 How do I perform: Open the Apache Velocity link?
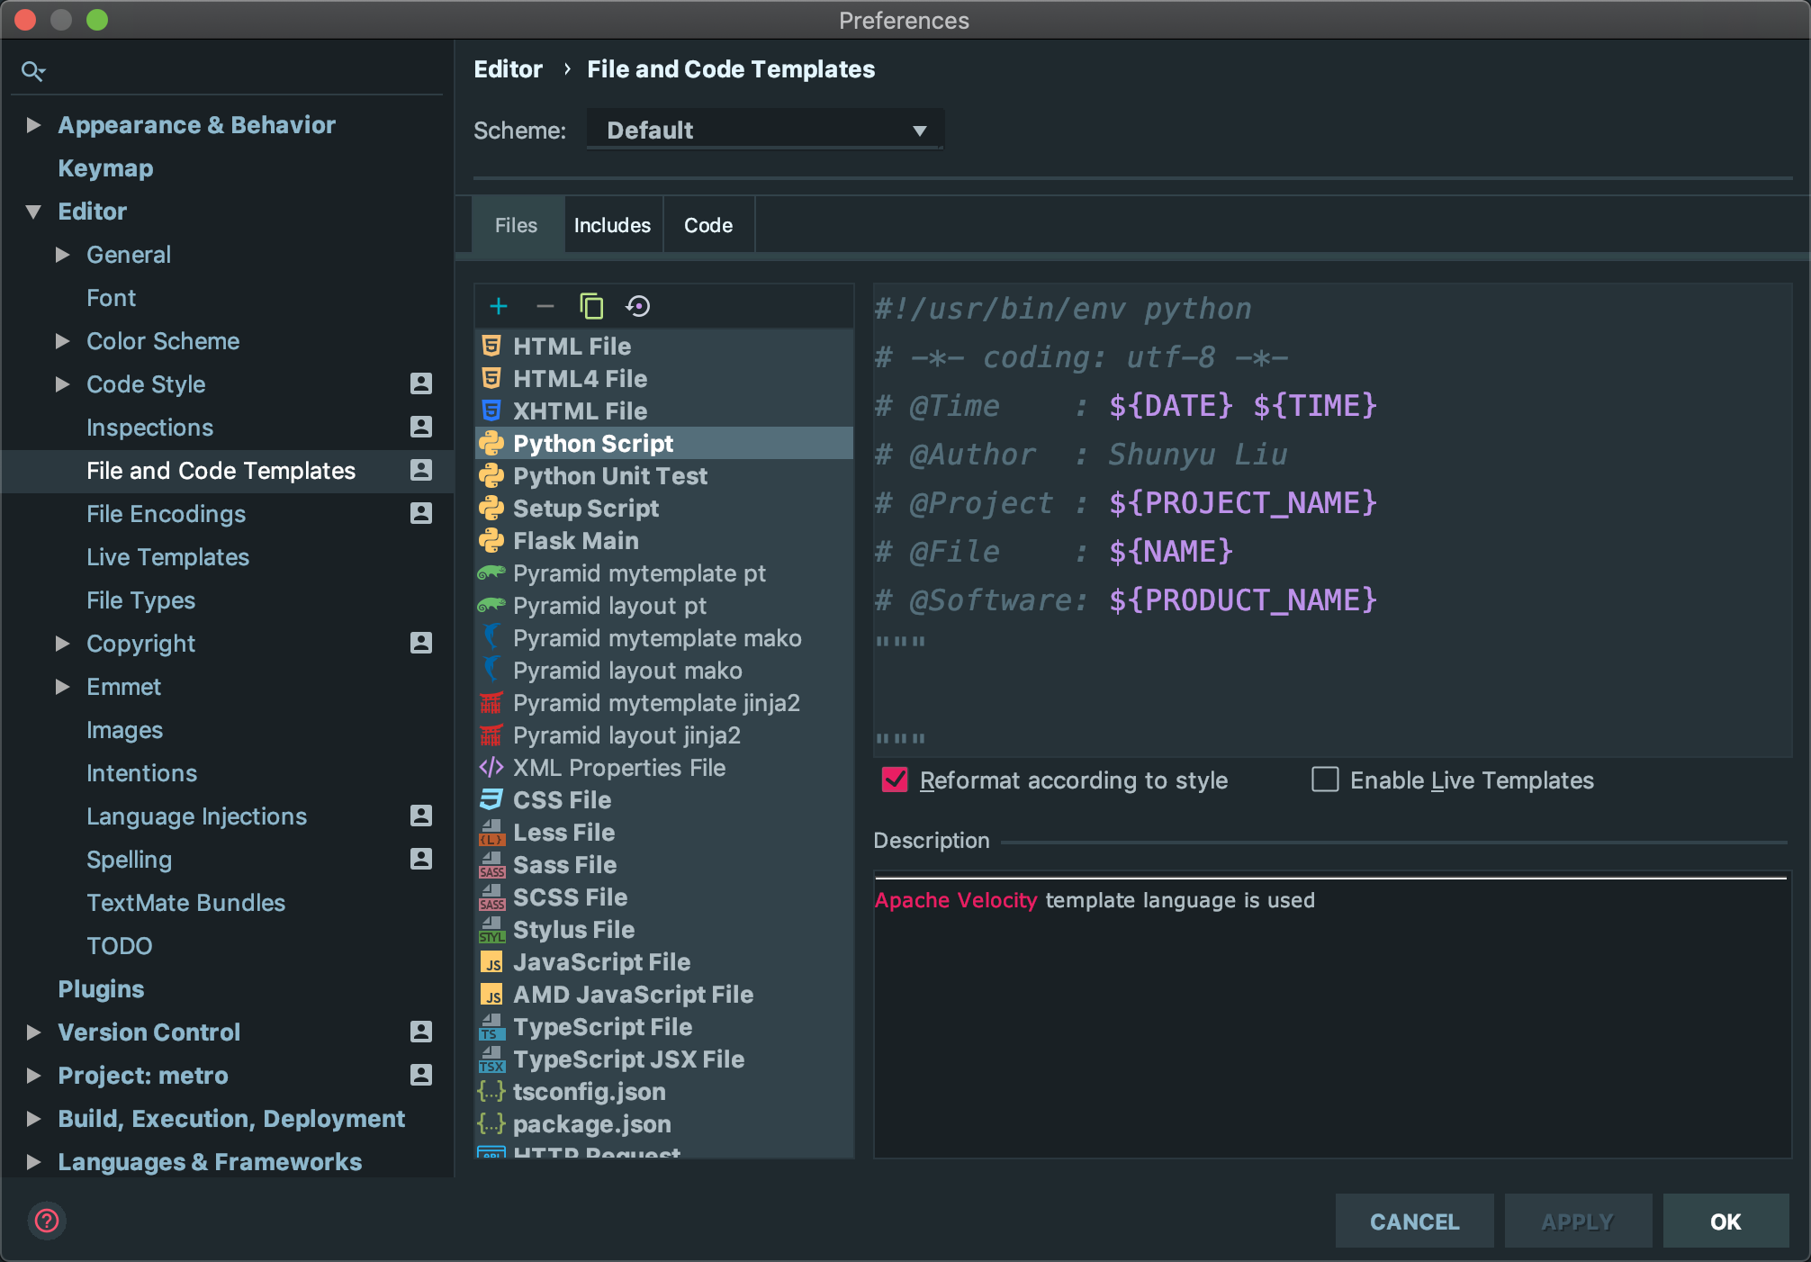pos(956,900)
